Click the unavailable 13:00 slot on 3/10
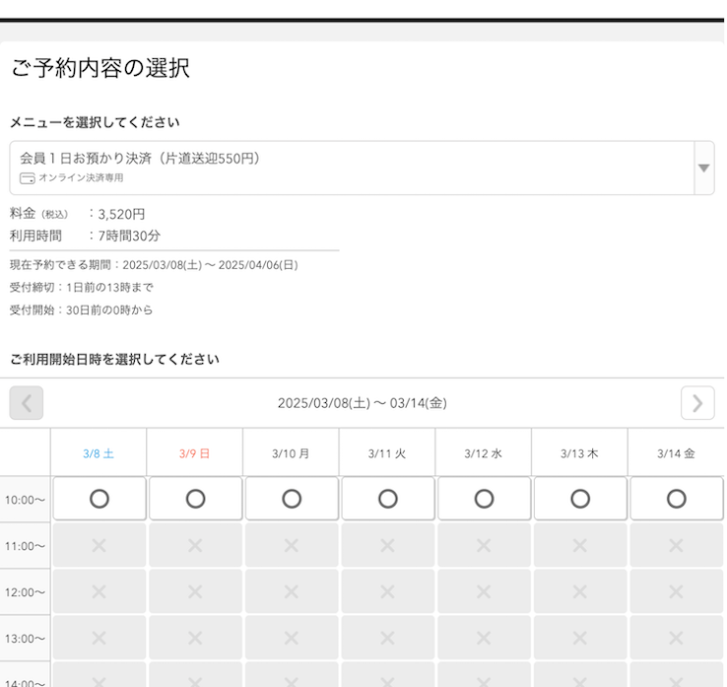This screenshot has width=727, height=687. point(292,638)
